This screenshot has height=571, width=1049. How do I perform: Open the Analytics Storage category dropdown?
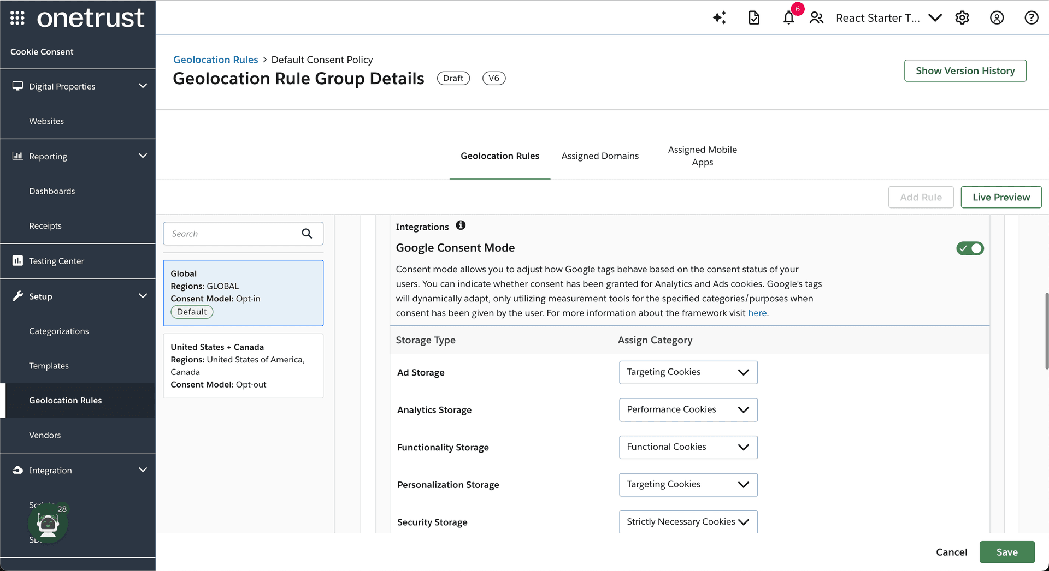pyautogui.click(x=688, y=410)
